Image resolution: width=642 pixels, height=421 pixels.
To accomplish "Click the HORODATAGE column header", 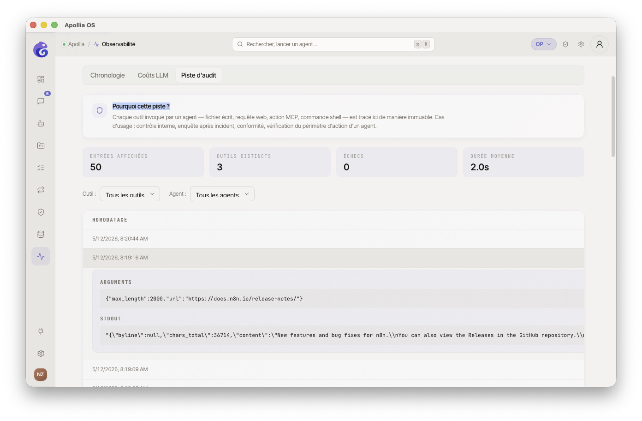I will tap(110, 220).
